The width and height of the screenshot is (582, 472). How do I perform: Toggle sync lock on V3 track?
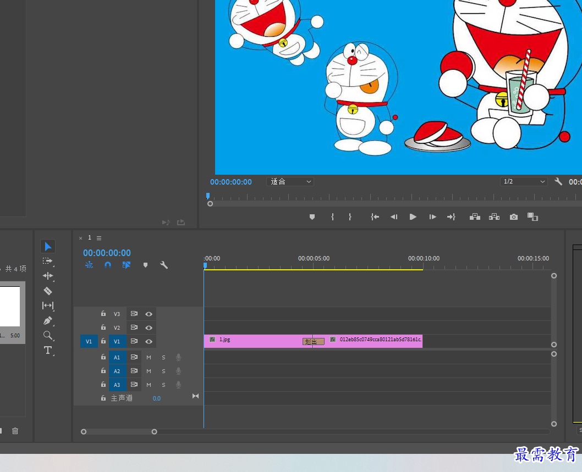tap(134, 314)
